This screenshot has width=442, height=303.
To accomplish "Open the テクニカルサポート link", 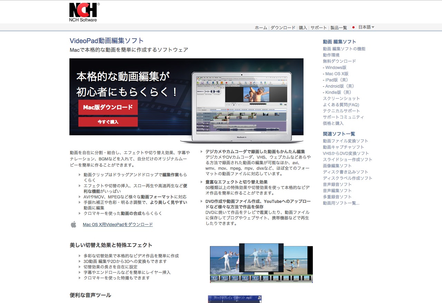I will pyautogui.click(x=341, y=111).
